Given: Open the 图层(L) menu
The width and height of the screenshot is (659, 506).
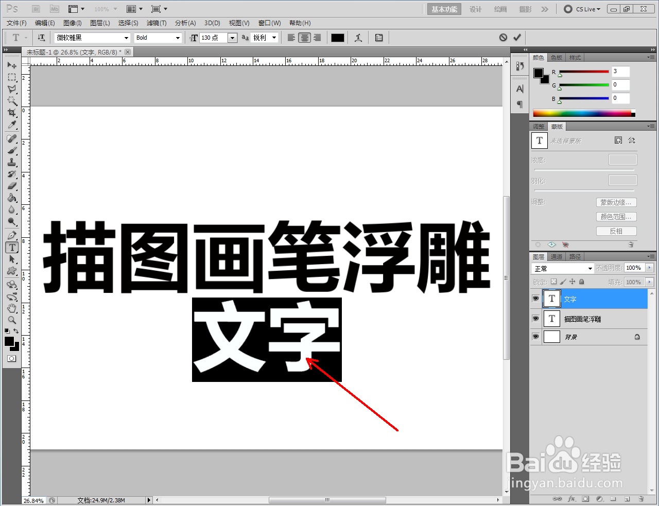Looking at the screenshot, I should (100, 23).
